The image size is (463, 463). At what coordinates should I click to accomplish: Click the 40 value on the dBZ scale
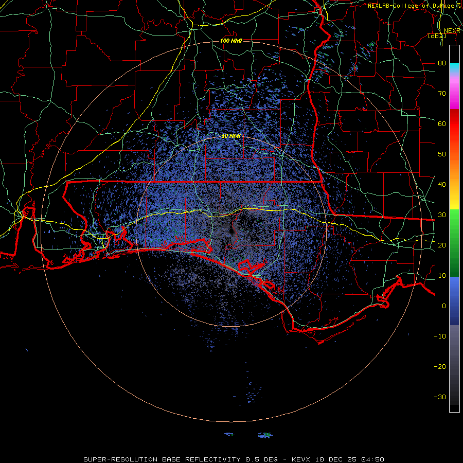click(442, 185)
